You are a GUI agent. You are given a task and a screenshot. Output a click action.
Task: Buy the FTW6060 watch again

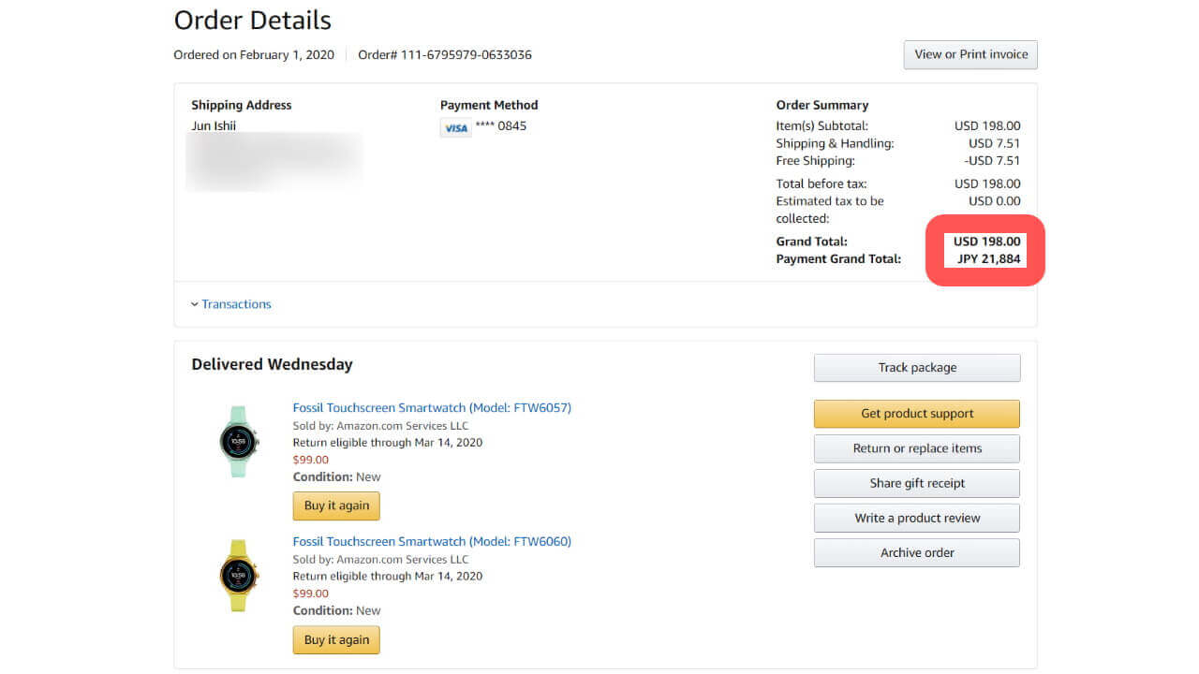pos(336,640)
